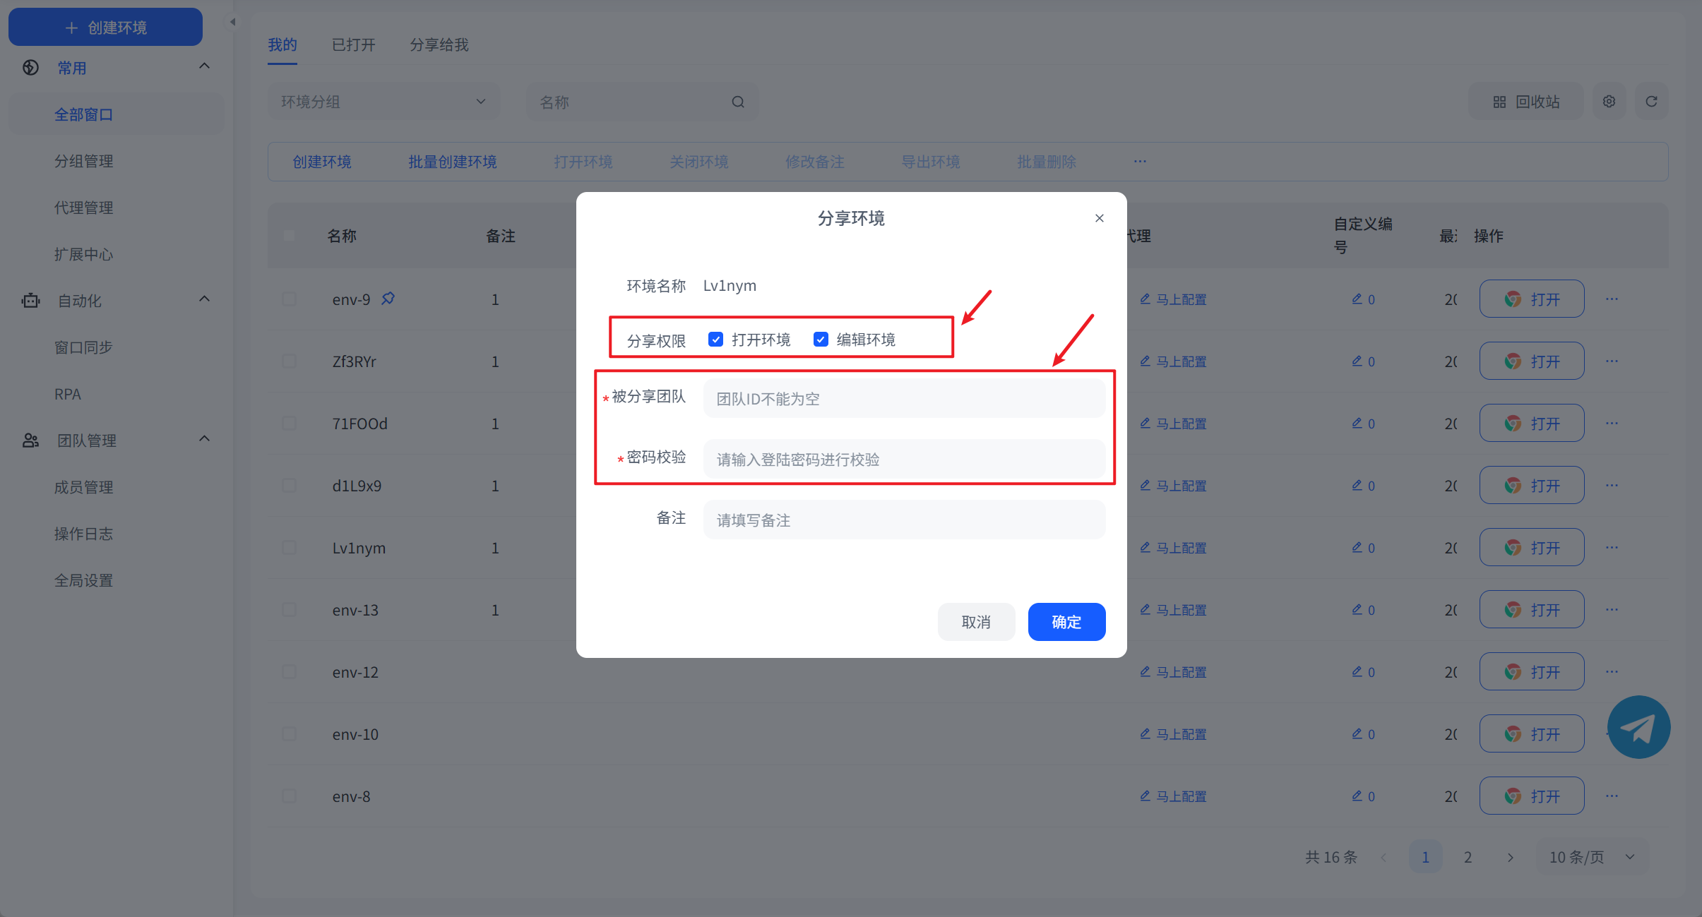The width and height of the screenshot is (1702, 917).
Task: Click the refresh icon in top right
Action: tap(1651, 102)
